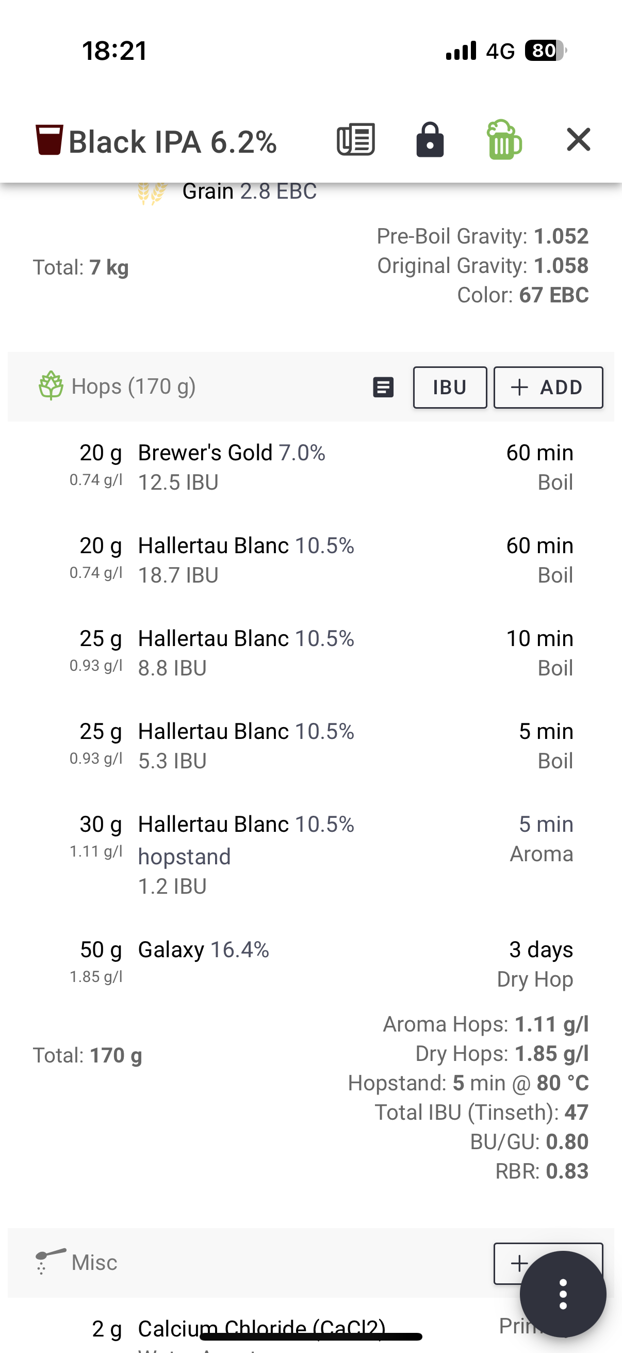Screen dimensions: 622x1353
Task: Open the three-dot floating action menu
Action: pyautogui.click(x=563, y=1294)
